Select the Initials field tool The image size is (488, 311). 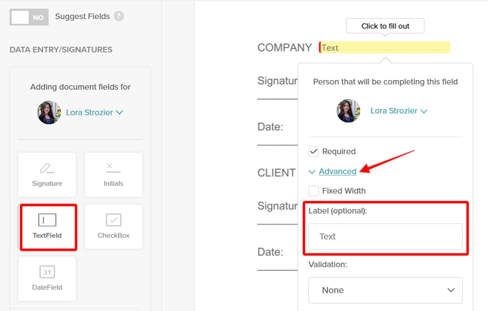113,175
